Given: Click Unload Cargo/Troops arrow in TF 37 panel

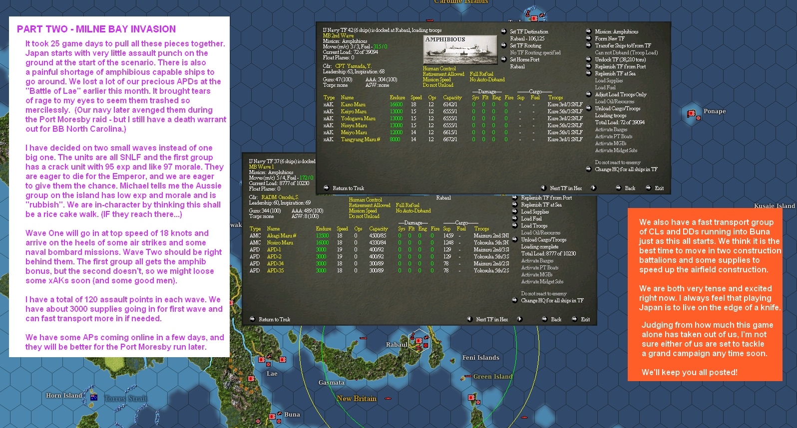Looking at the screenshot, I should click(x=515, y=239).
